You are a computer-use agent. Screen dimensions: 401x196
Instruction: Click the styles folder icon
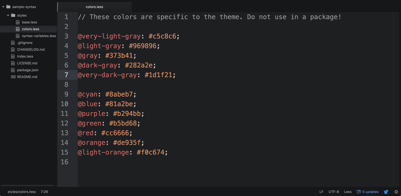tap(13, 15)
